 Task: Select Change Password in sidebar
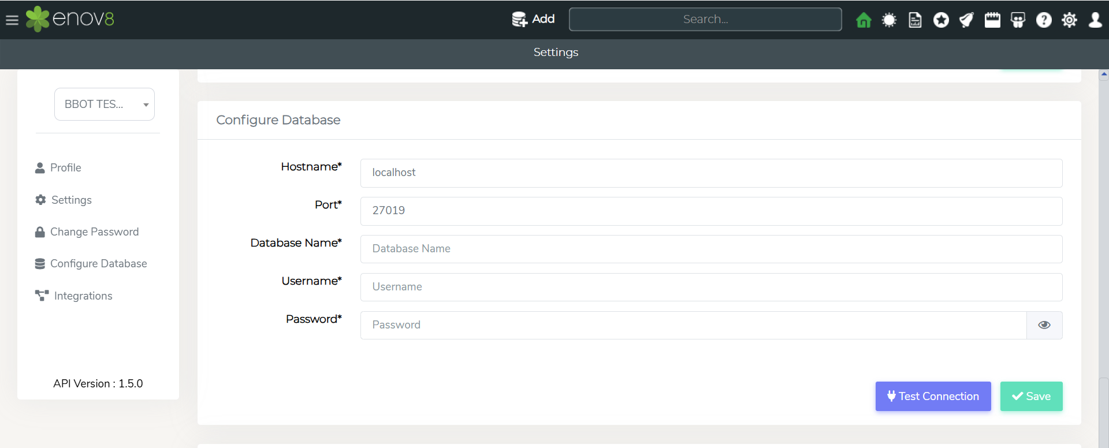[x=94, y=232]
